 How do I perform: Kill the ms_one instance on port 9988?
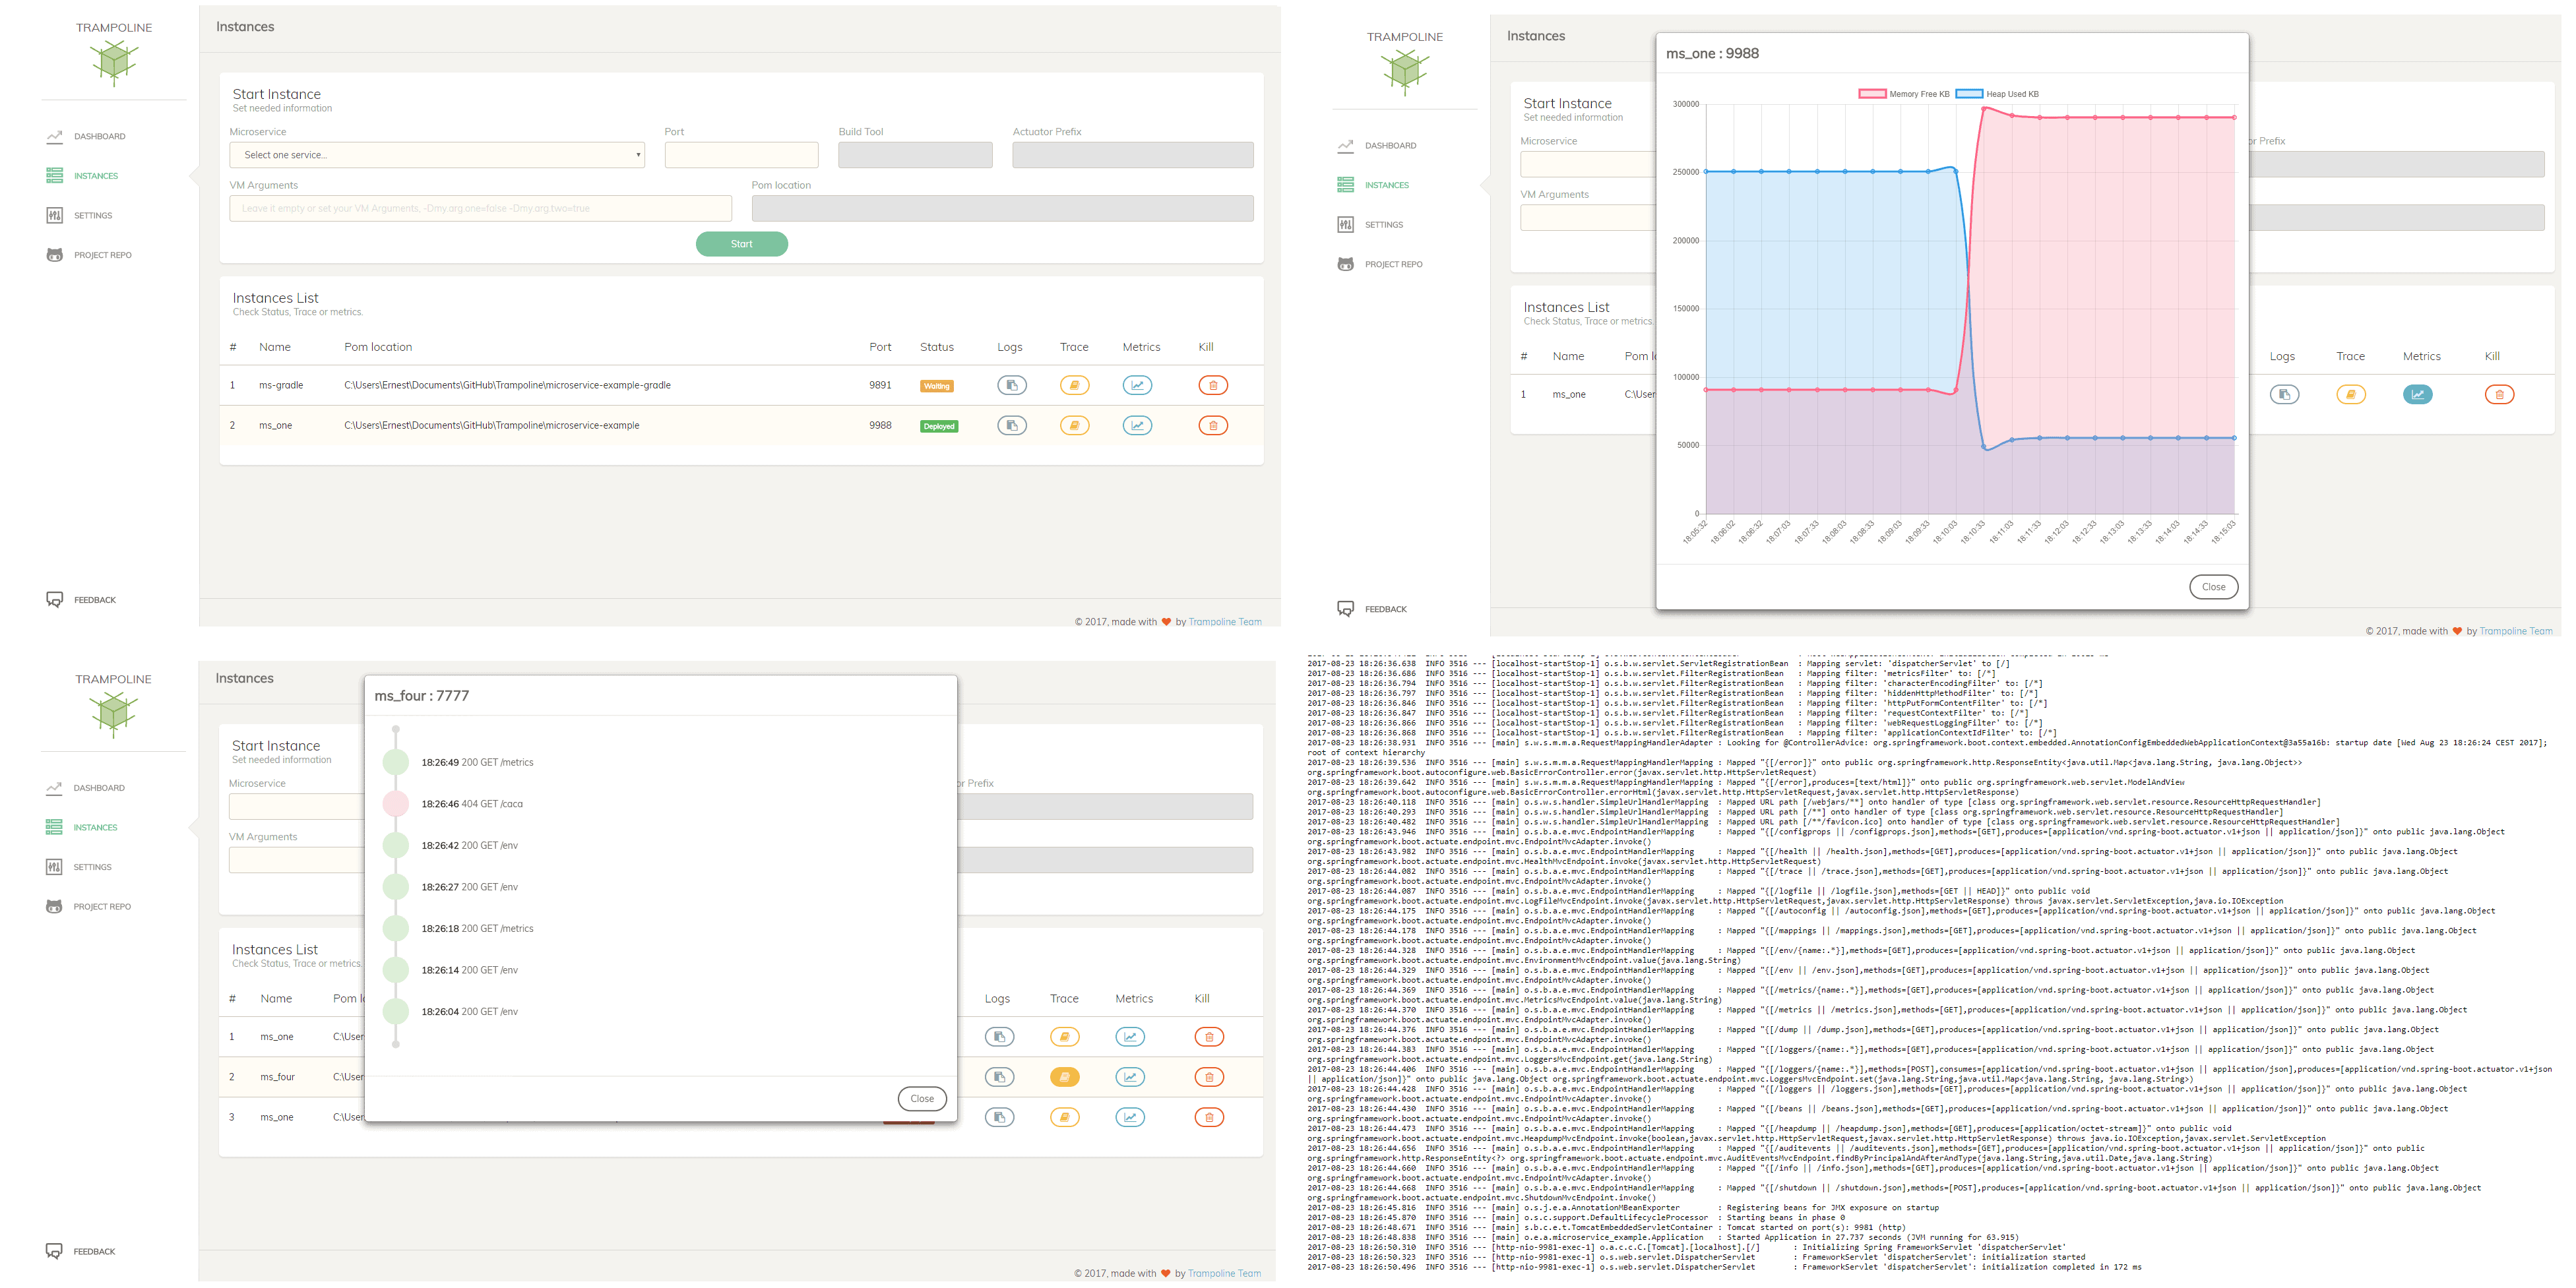point(1213,425)
